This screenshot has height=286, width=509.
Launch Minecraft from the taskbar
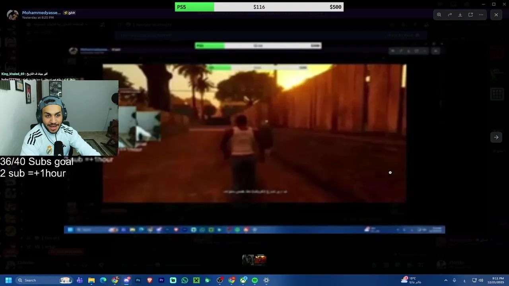196,280
